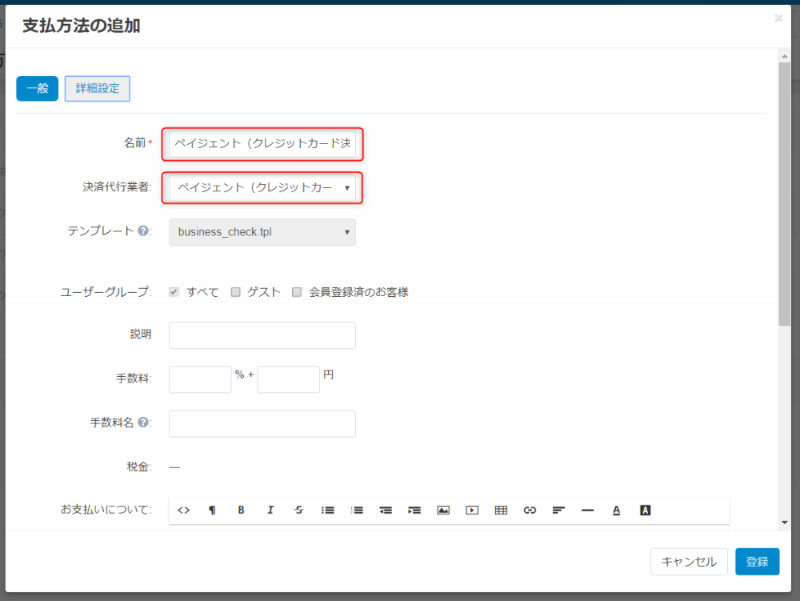Focus the 手数料 percent input field

pos(200,379)
